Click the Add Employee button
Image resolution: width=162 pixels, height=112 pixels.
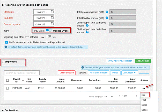143,61
